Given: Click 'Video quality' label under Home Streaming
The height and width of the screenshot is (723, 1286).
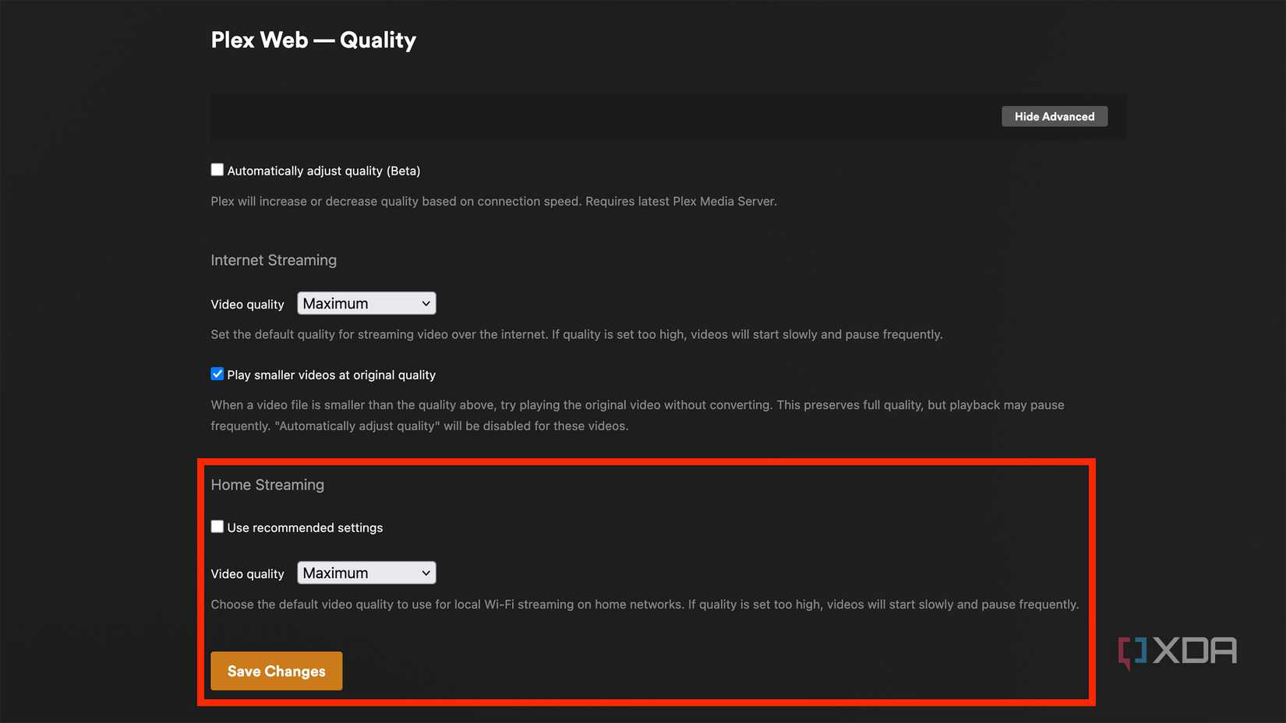Looking at the screenshot, I should 247,574.
